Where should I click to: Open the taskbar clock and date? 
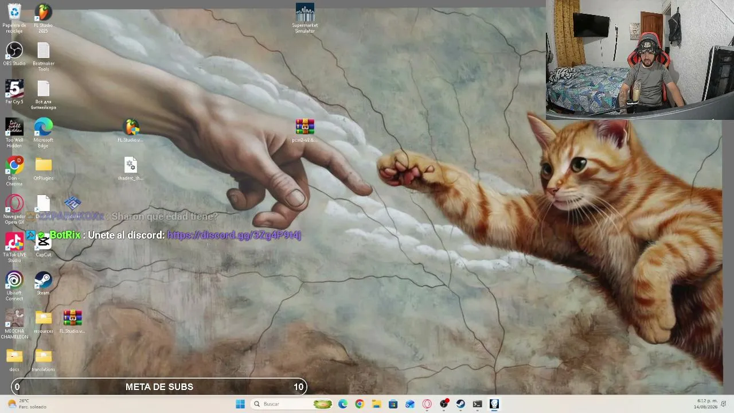click(706, 404)
